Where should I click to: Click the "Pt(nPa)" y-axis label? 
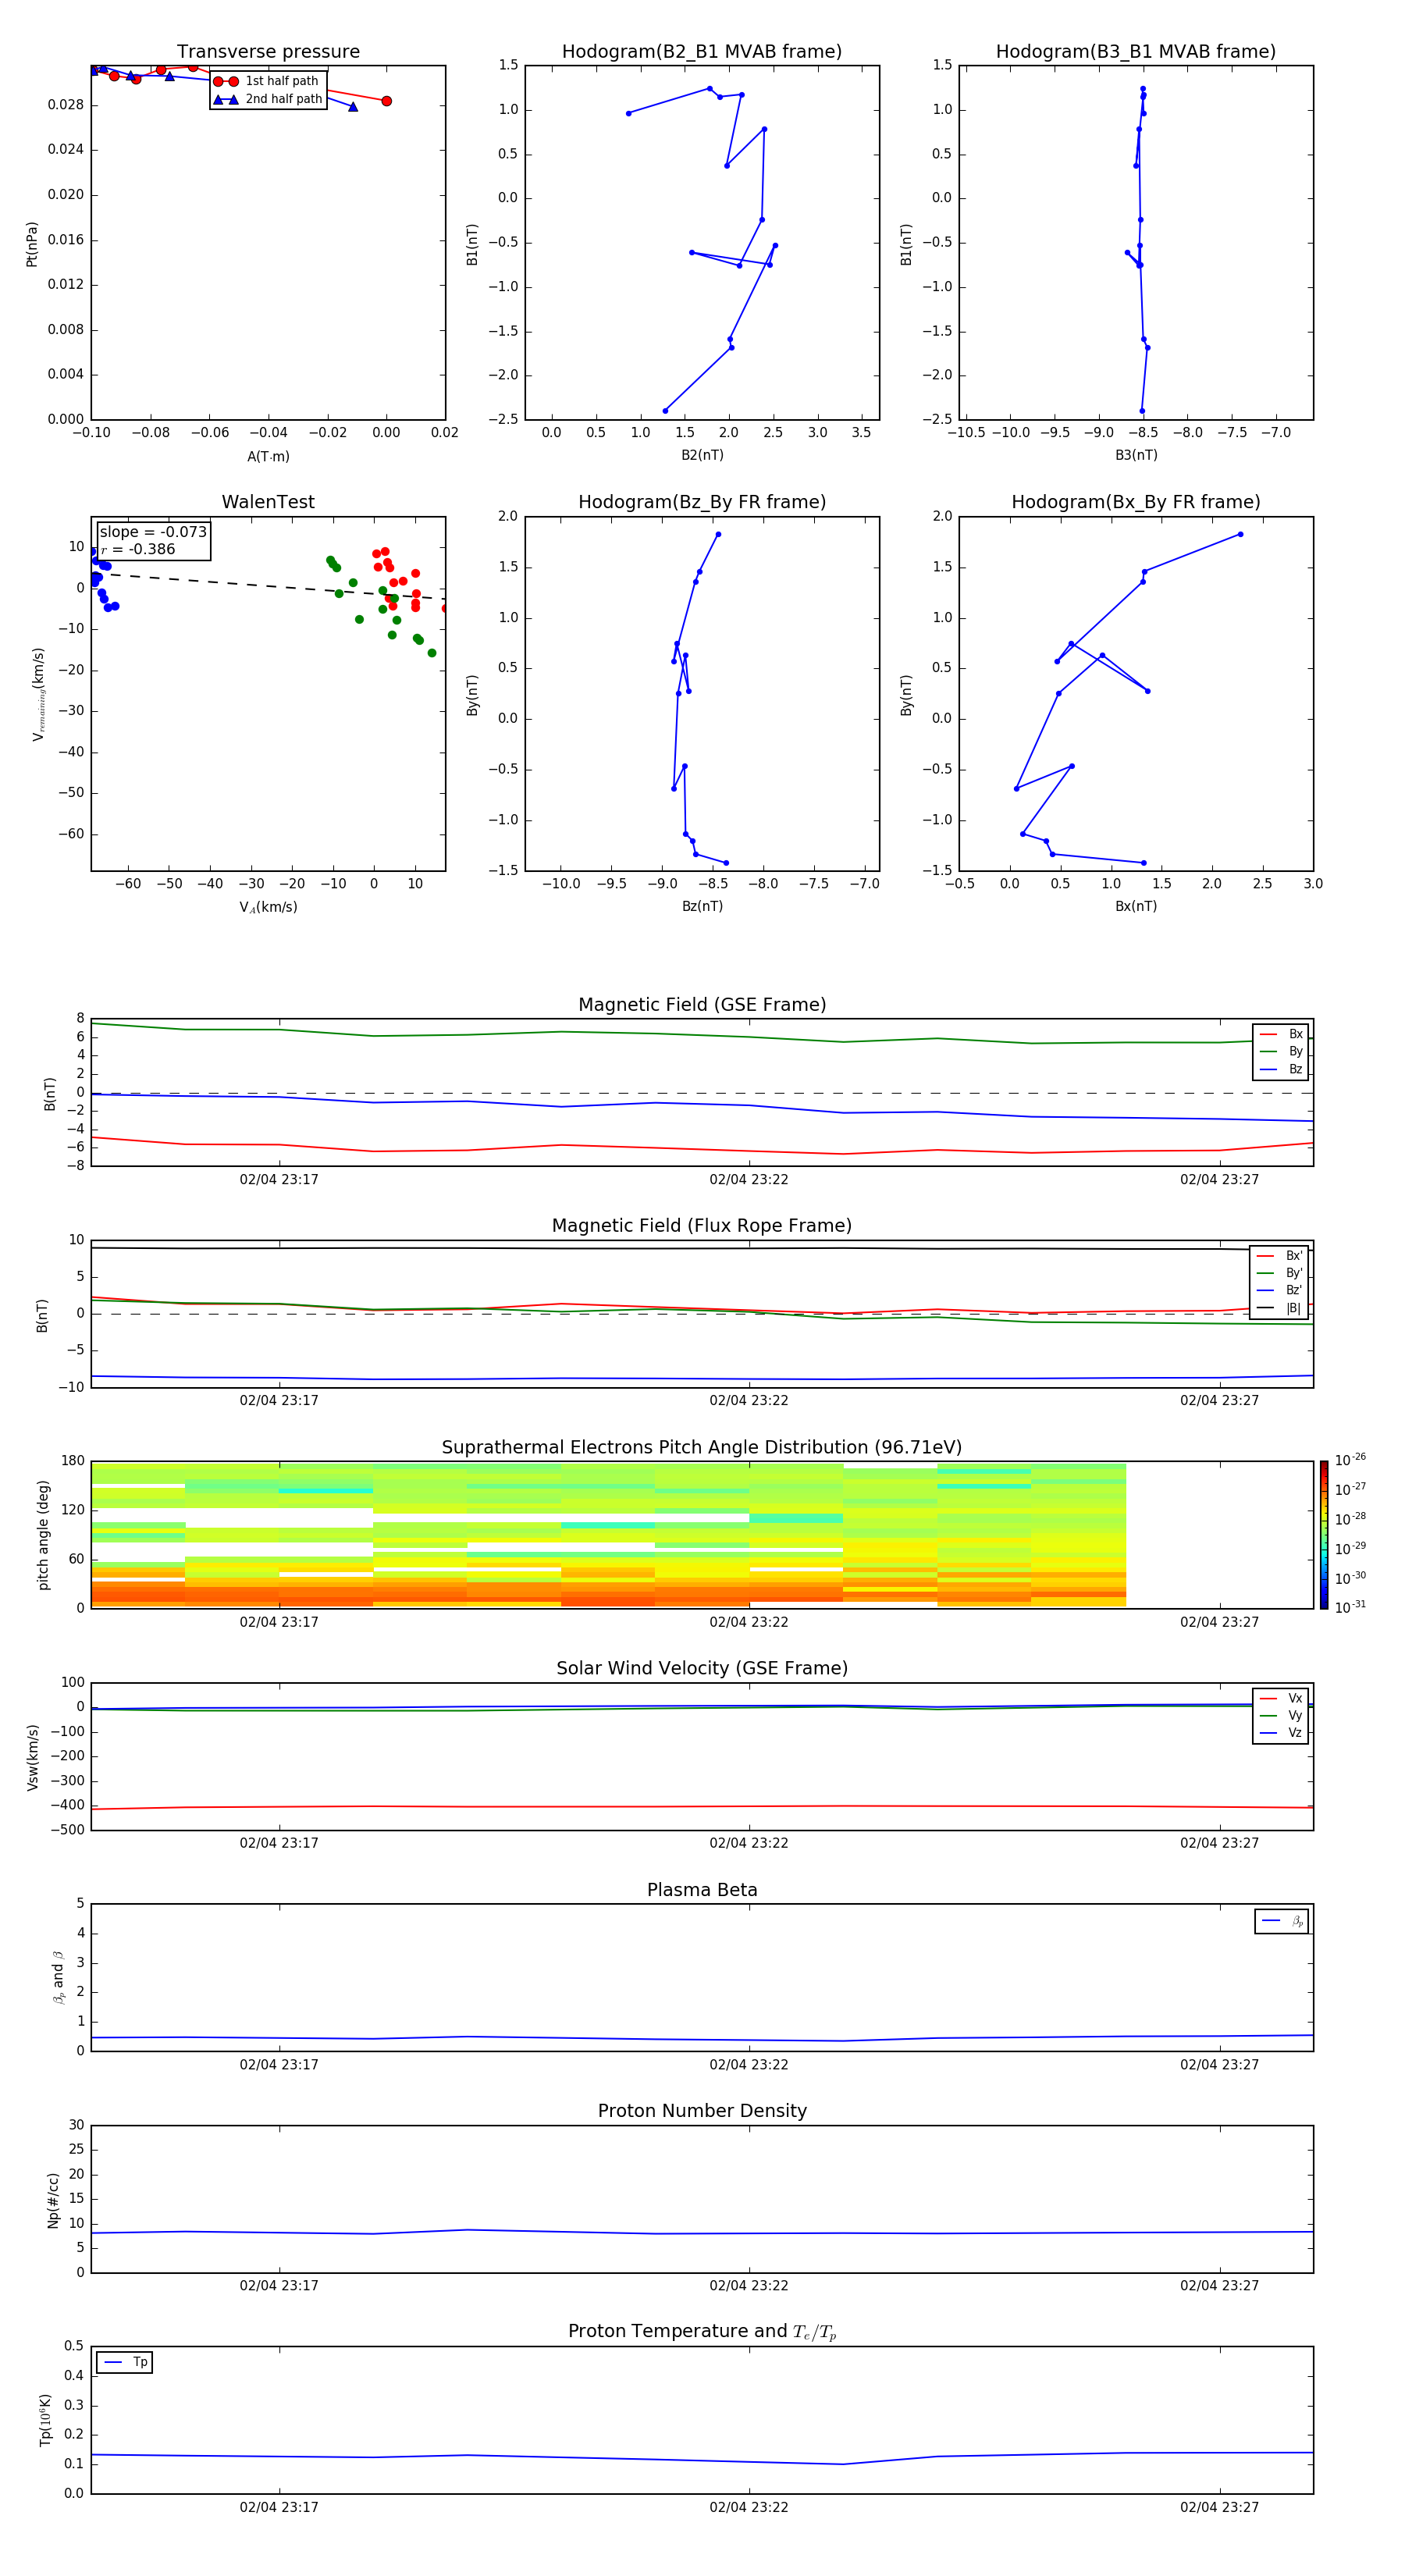pos(32,243)
